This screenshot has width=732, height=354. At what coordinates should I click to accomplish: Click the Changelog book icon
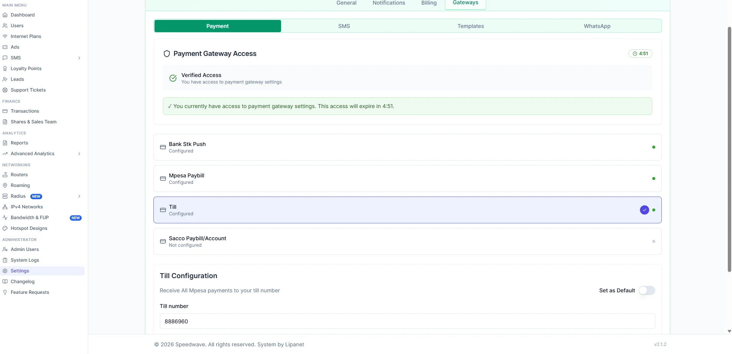pyautogui.click(x=5, y=282)
